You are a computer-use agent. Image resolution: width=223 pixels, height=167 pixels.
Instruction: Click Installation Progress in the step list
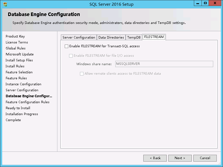[22, 114]
